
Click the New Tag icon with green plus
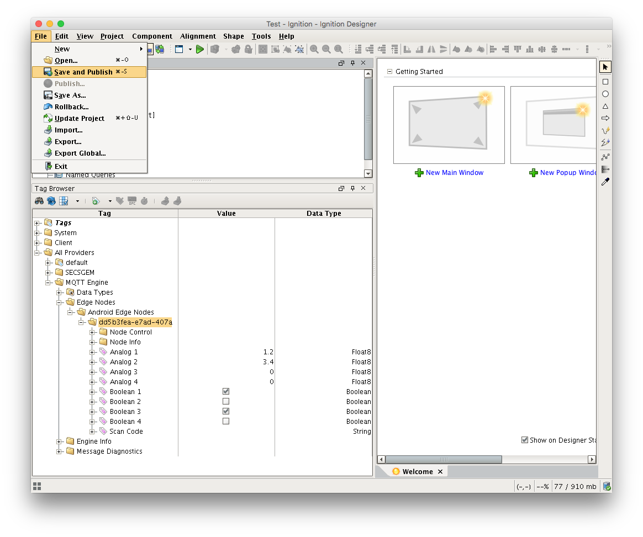[x=96, y=201]
